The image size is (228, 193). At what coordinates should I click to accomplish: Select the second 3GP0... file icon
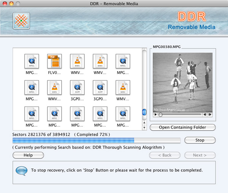[100, 88]
